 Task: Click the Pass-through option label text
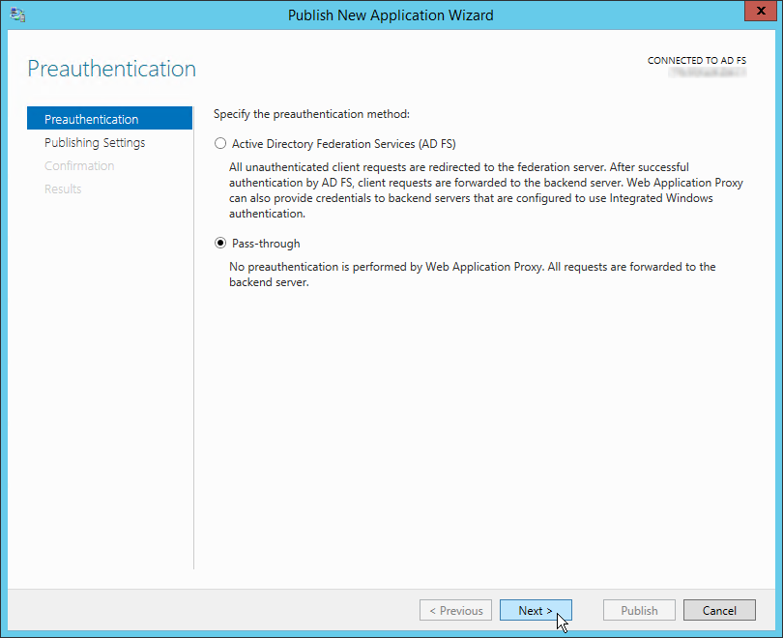(266, 244)
